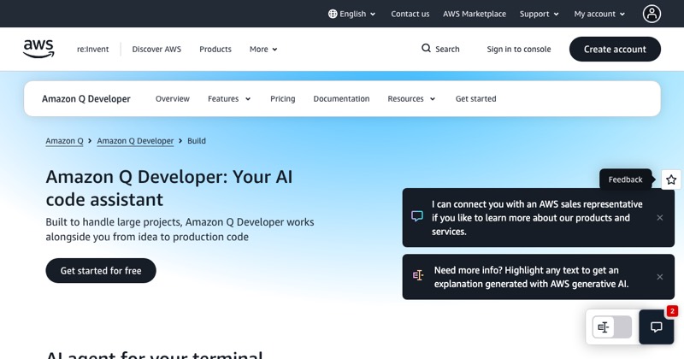
Task: Open the AWS Marketplace link
Action: click(x=475, y=14)
